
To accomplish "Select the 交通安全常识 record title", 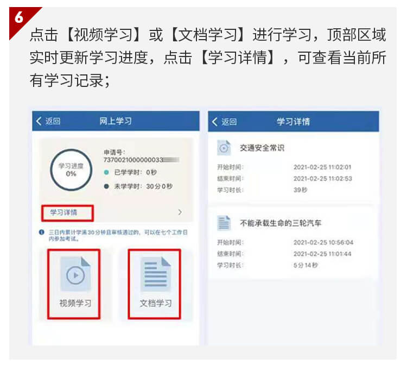I will point(262,148).
